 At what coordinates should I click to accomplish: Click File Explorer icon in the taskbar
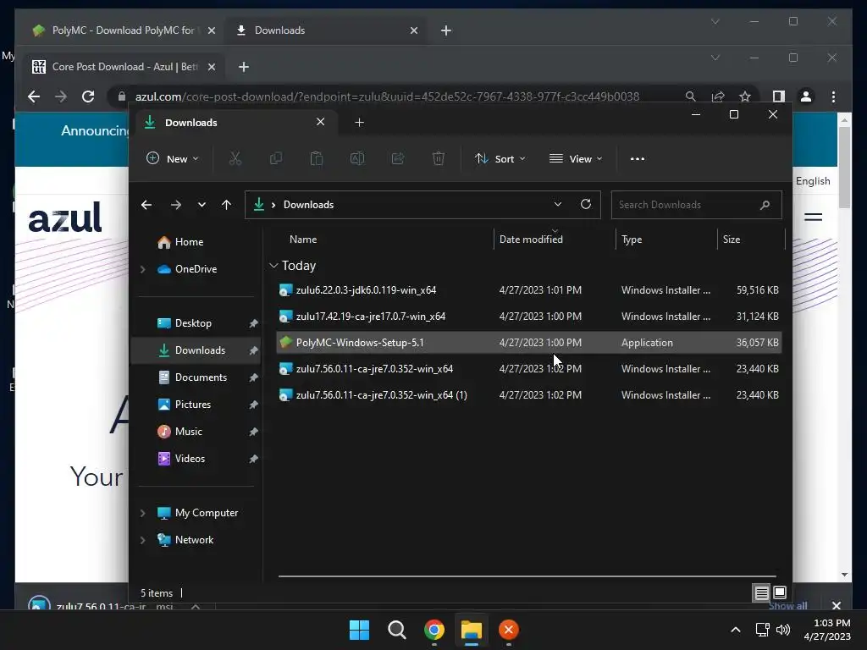point(472,630)
